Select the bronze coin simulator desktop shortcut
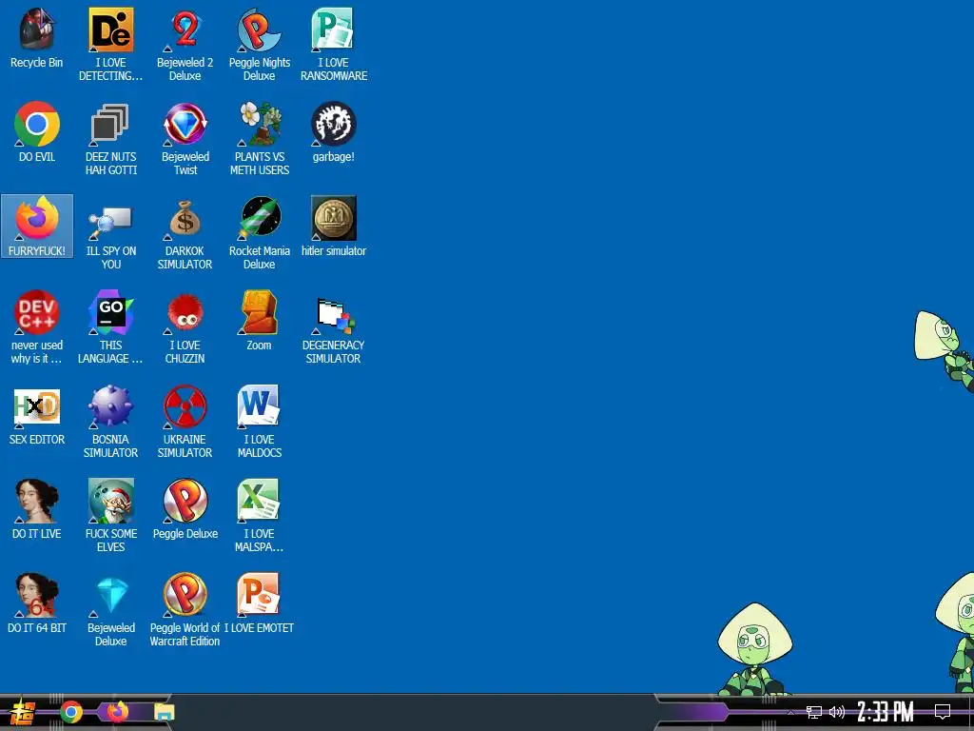This screenshot has width=974, height=731. [334, 227]
